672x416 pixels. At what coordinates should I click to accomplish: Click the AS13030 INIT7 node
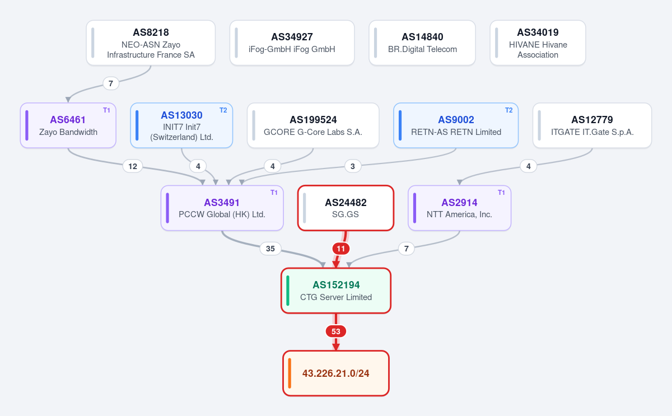[x=181, y=125]
